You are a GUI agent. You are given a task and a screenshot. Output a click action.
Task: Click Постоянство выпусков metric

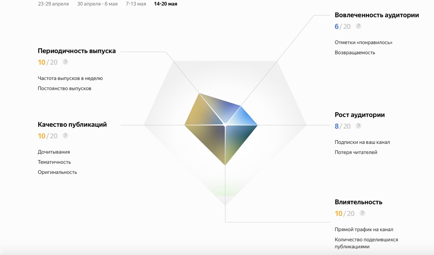tap(64, 88)
